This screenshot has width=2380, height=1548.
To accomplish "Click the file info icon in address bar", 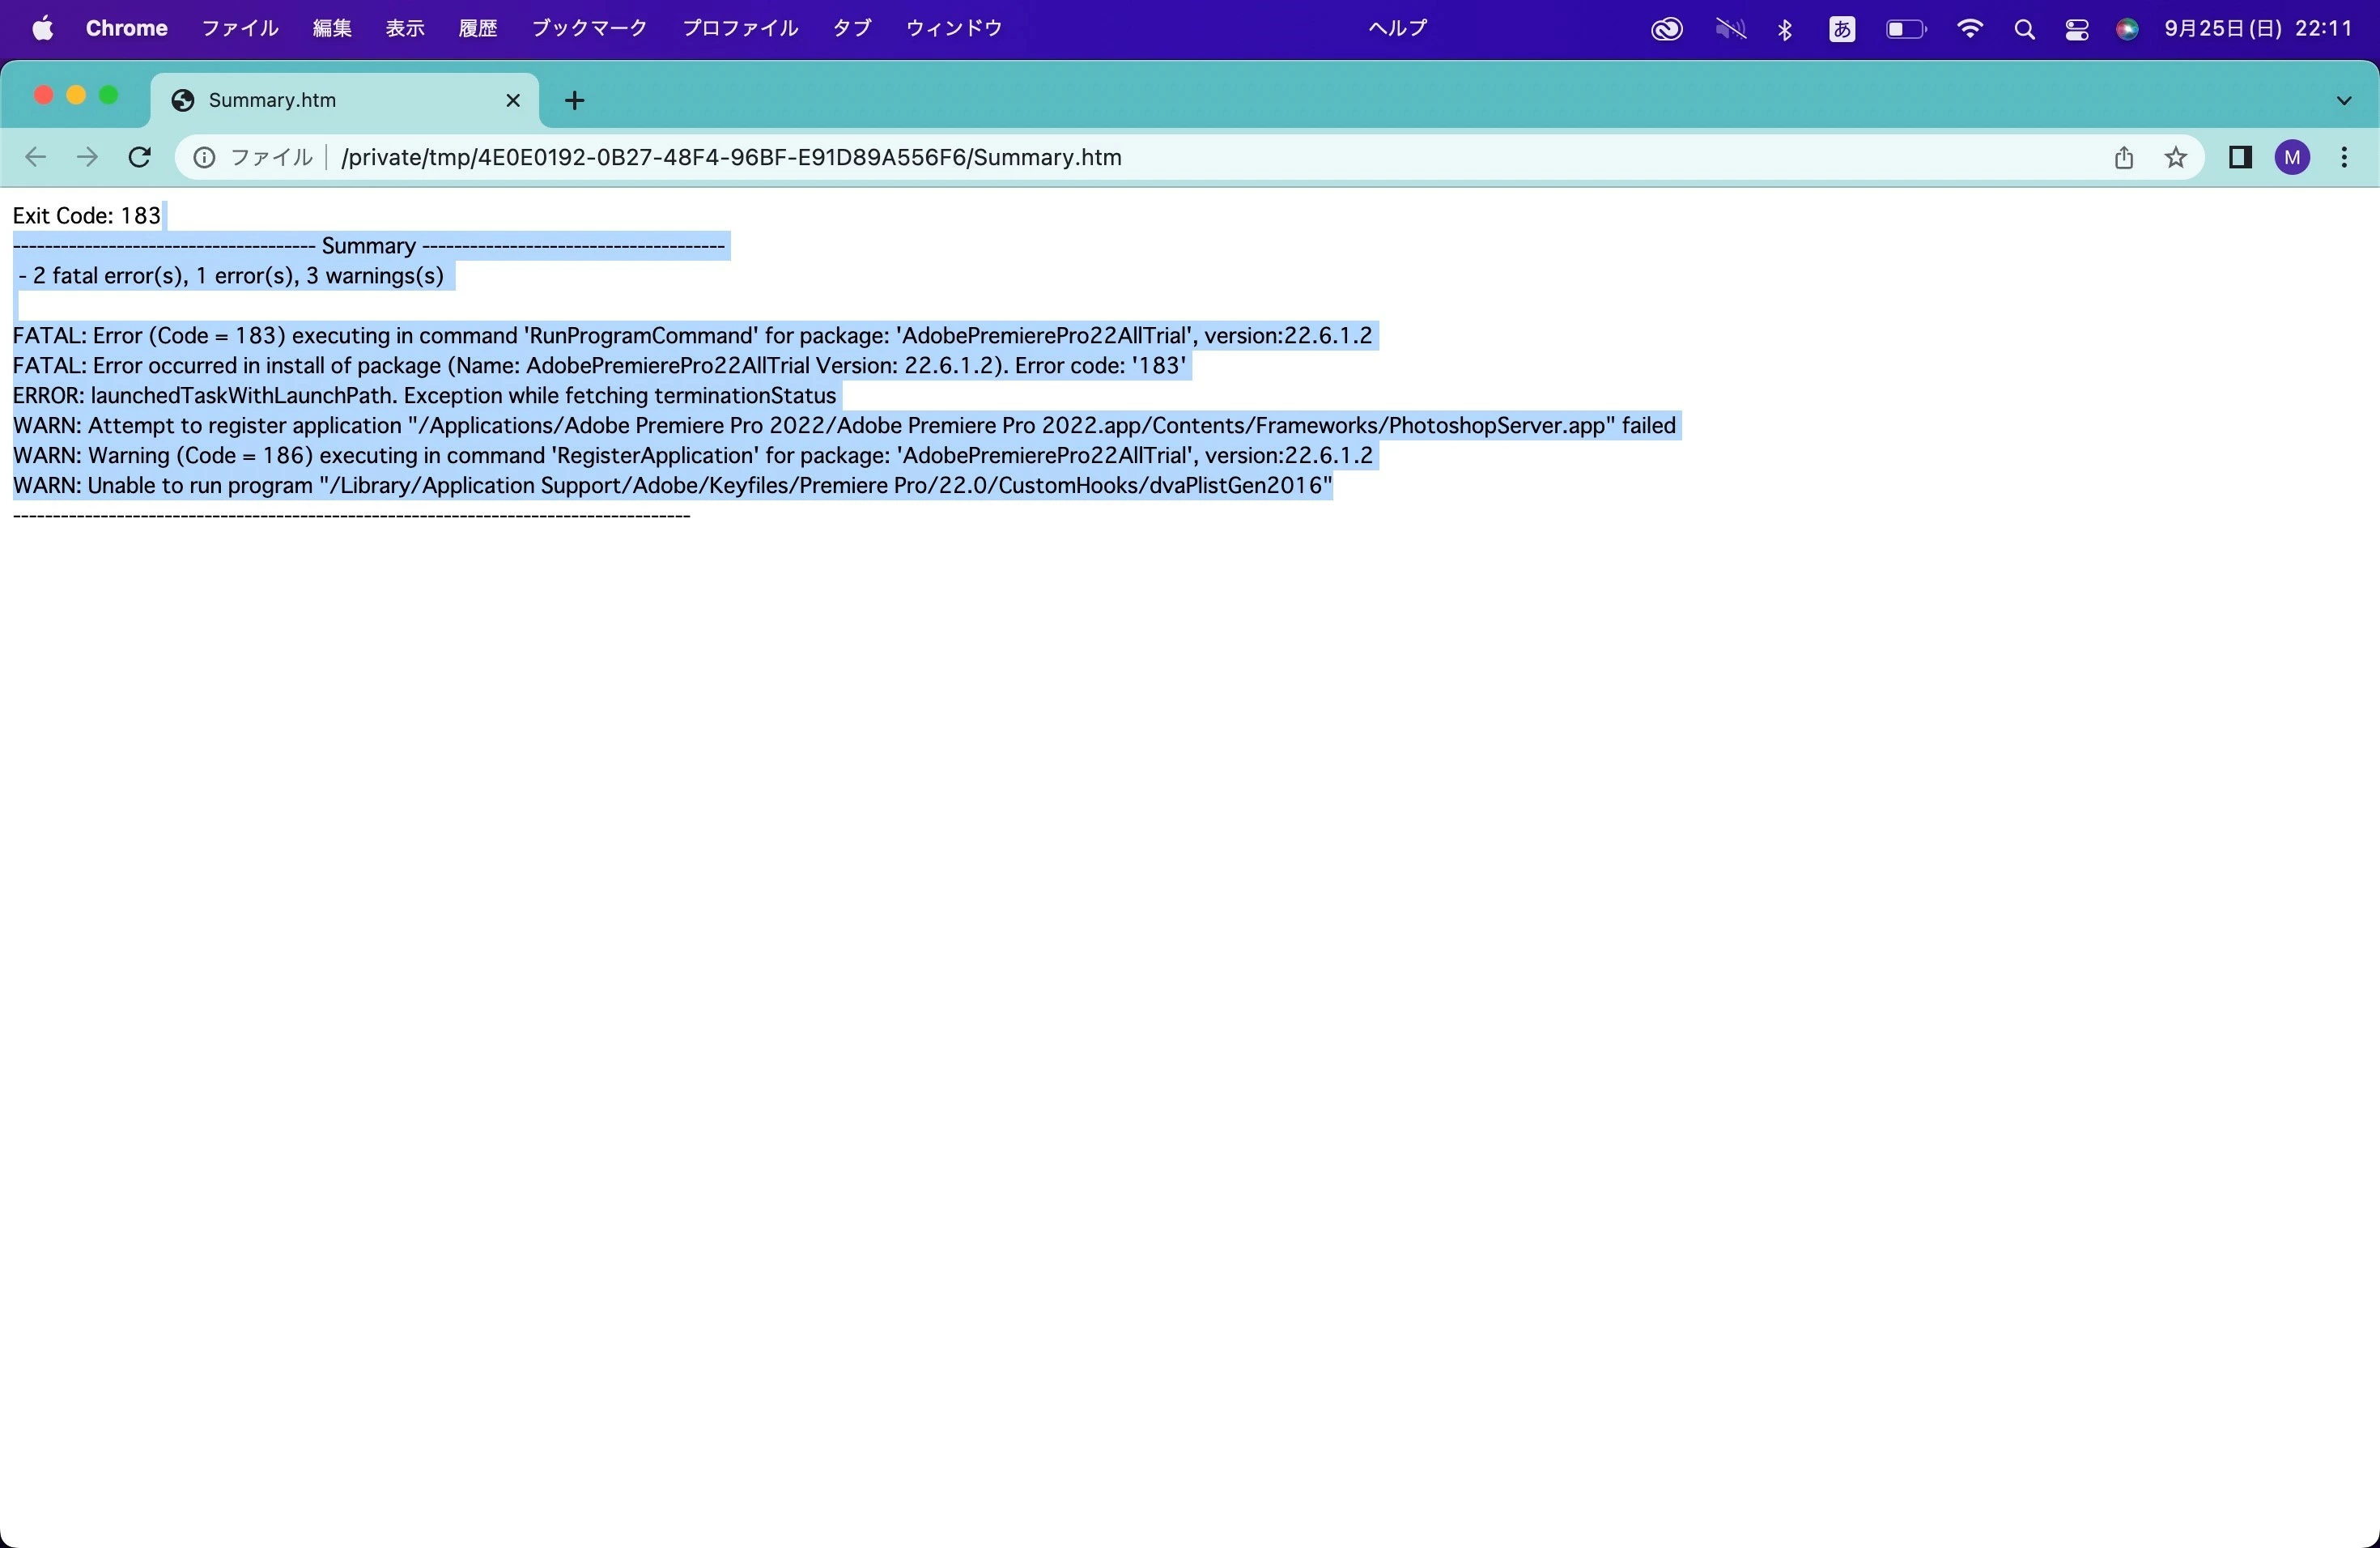I will (x=204, y=158).
